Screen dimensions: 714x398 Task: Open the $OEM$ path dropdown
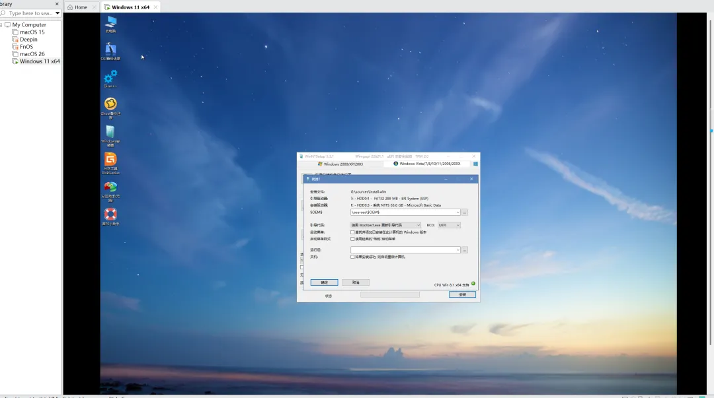click(x=457, y=213)
